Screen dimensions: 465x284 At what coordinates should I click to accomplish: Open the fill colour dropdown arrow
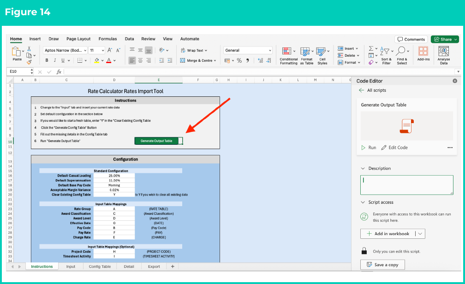click(102, 60)
